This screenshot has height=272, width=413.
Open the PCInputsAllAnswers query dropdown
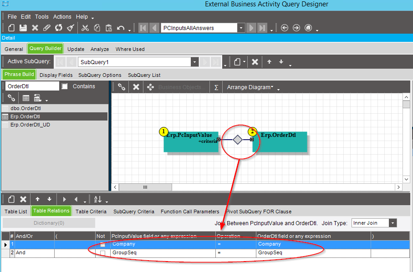[241, 28]
